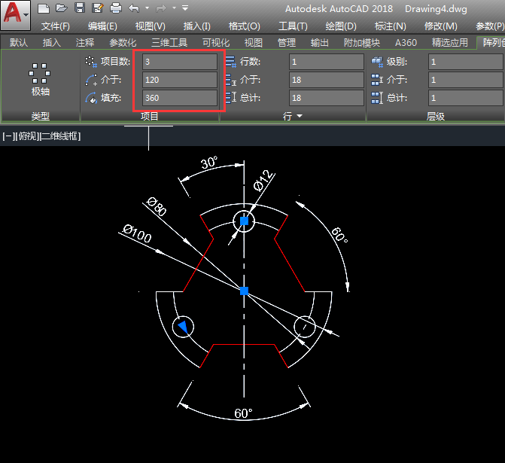
Task: Open the 绘图(D) menu
Action: pyautogui.click(x=341, y=26)
